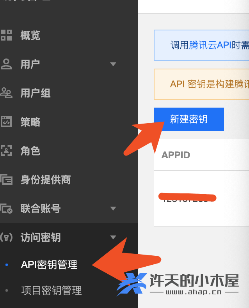
Task: Click the policy code icon
Action: click(x=6, y=122)
